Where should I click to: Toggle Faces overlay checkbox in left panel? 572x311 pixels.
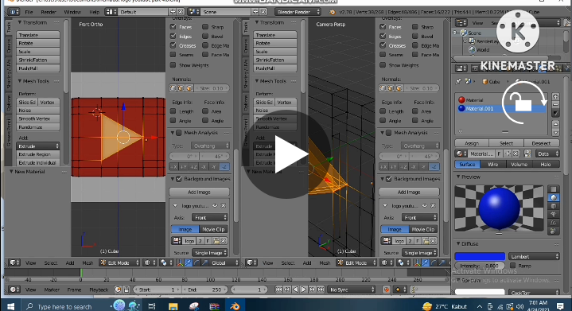click(173, 27)
